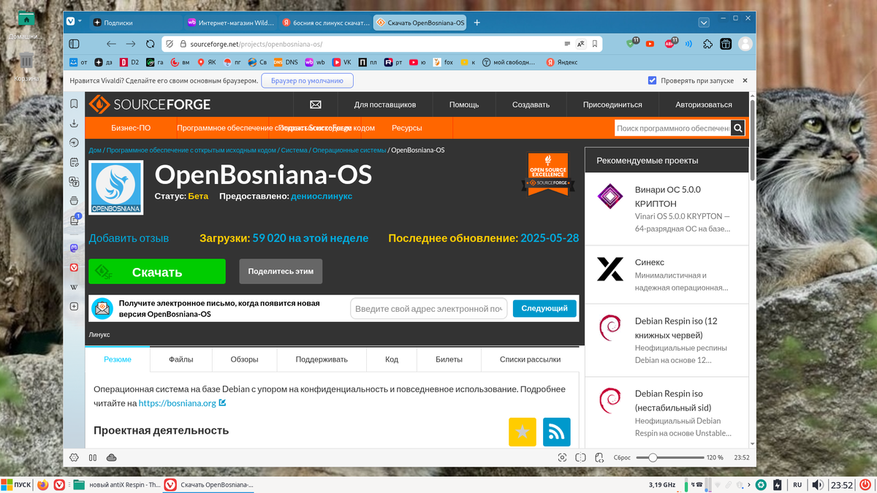877x493 pixels.
Task: Click 'Сброс' to reset zoom
Action: click(622, 457)
